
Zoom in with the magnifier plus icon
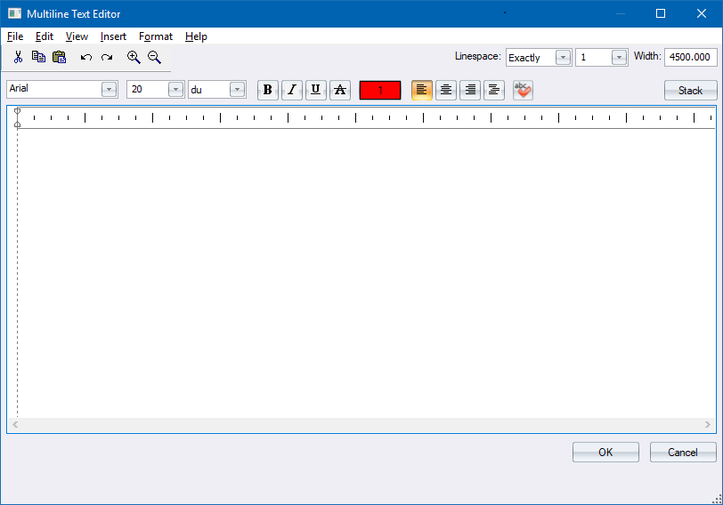(134, 57)
